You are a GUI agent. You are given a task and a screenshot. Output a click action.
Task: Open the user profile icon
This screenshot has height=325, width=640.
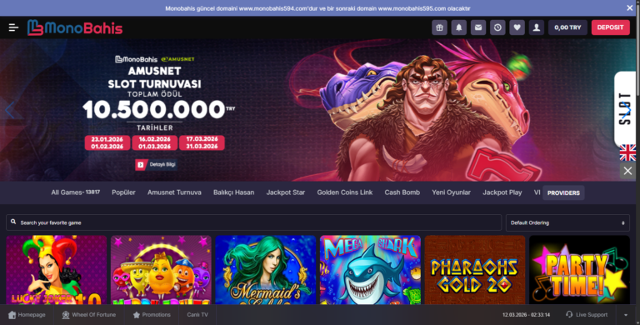pos(537,27)
